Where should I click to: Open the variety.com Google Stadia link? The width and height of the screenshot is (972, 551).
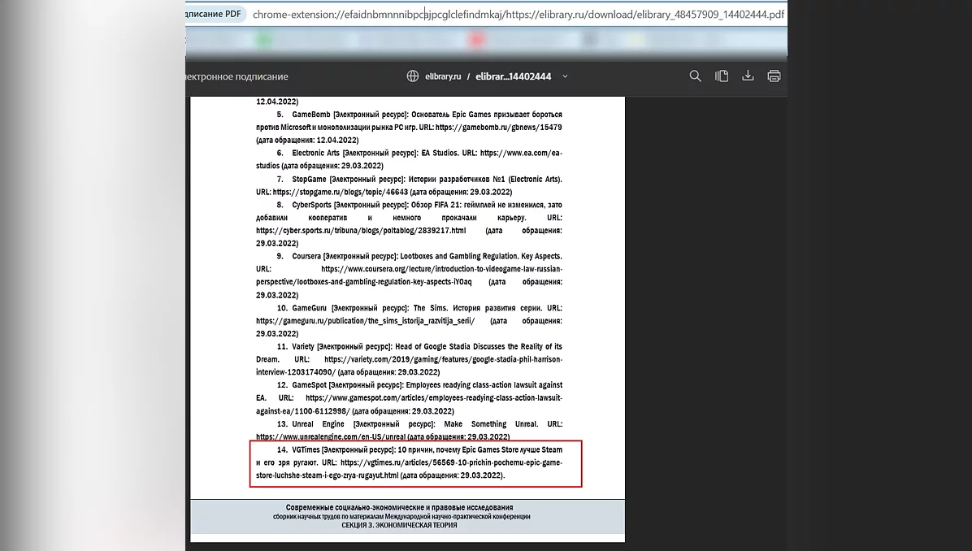pyautogui.click(x=409, y=366)
